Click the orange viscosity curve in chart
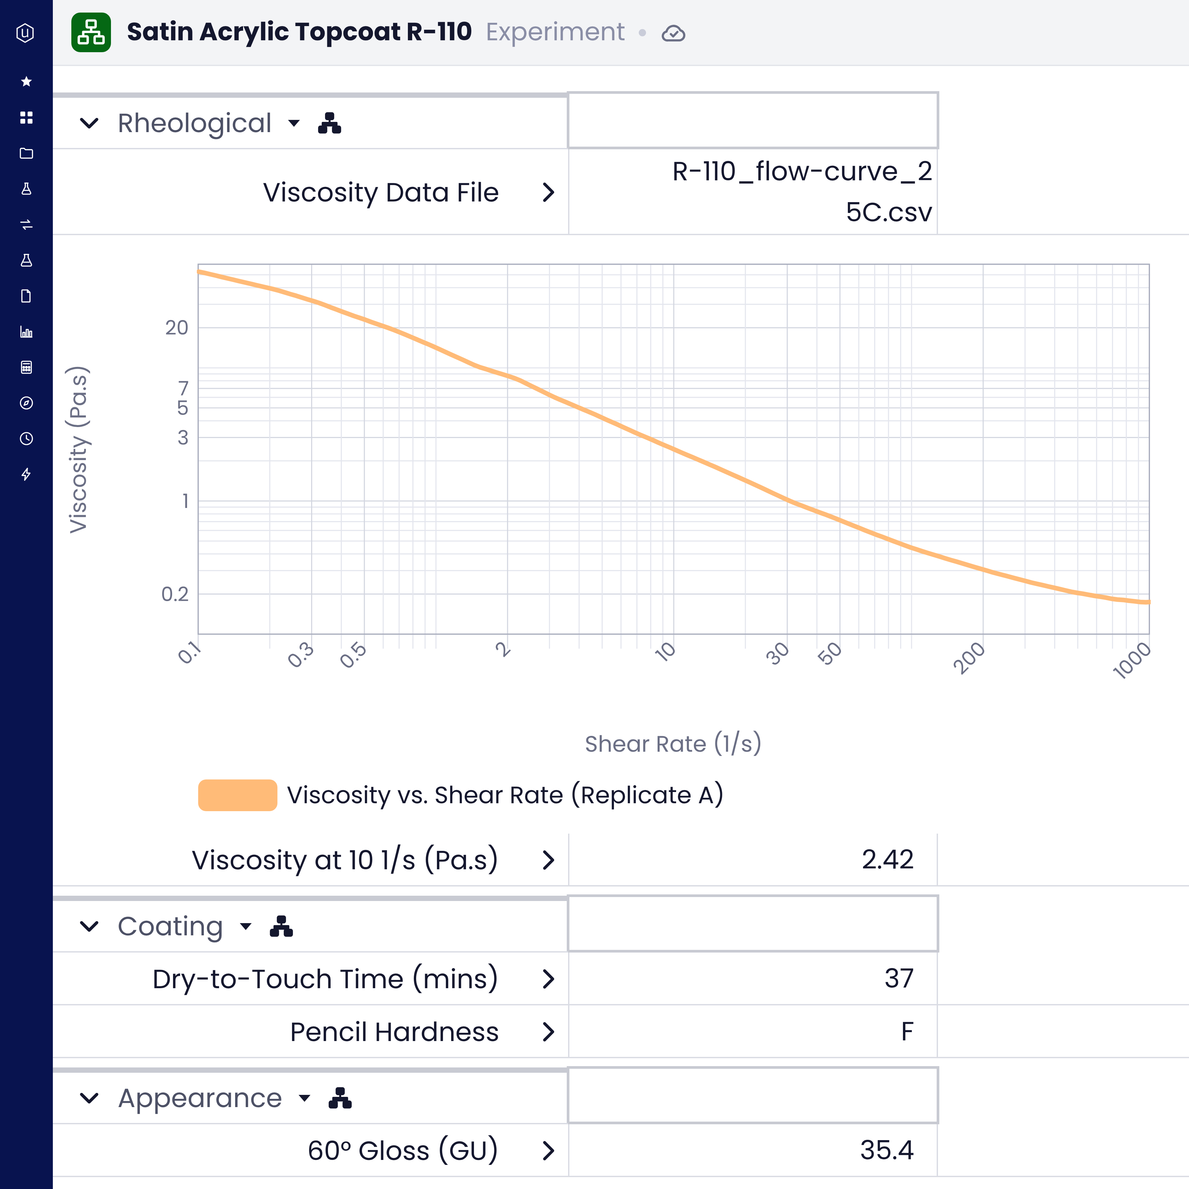 pos(674,450)
